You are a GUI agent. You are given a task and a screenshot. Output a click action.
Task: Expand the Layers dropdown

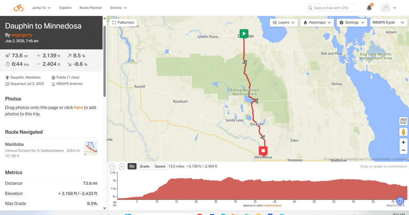284,23
